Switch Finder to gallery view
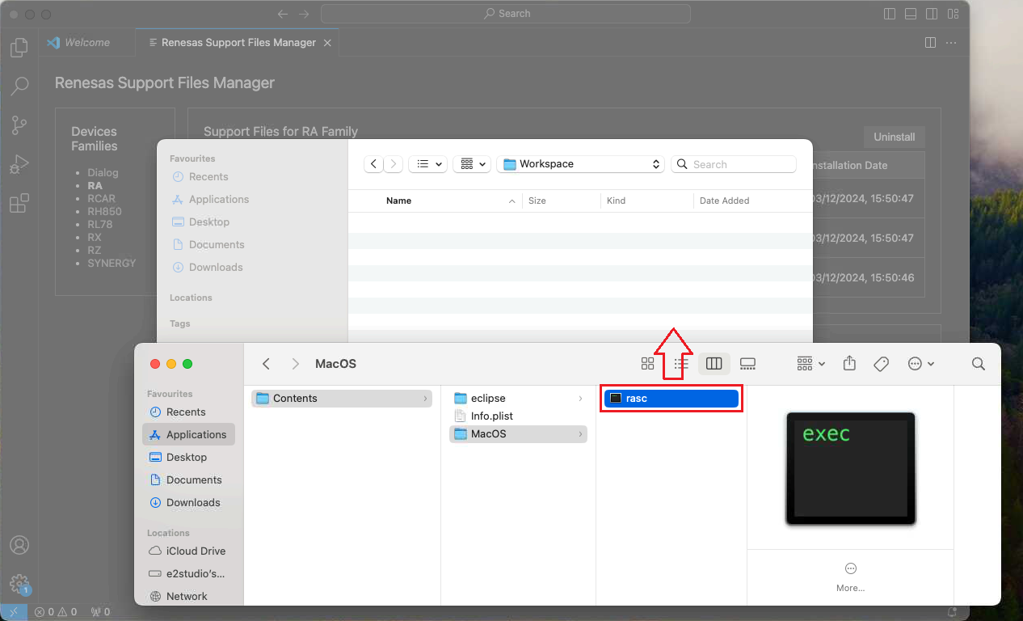 click(x=747, y=364)
